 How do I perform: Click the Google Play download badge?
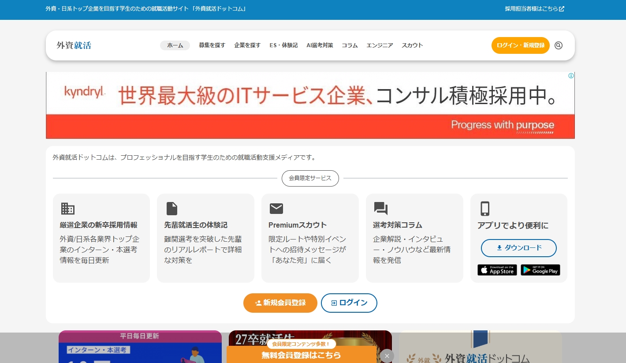[540, 269]
